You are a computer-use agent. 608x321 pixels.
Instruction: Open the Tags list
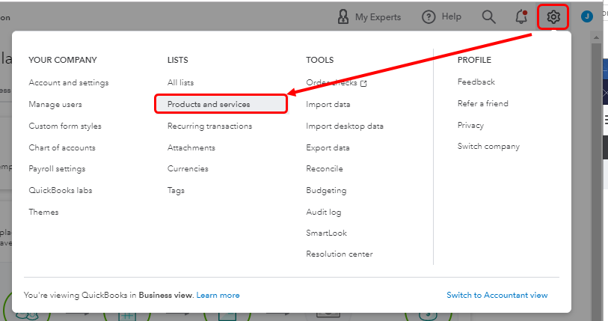(175, 190)
